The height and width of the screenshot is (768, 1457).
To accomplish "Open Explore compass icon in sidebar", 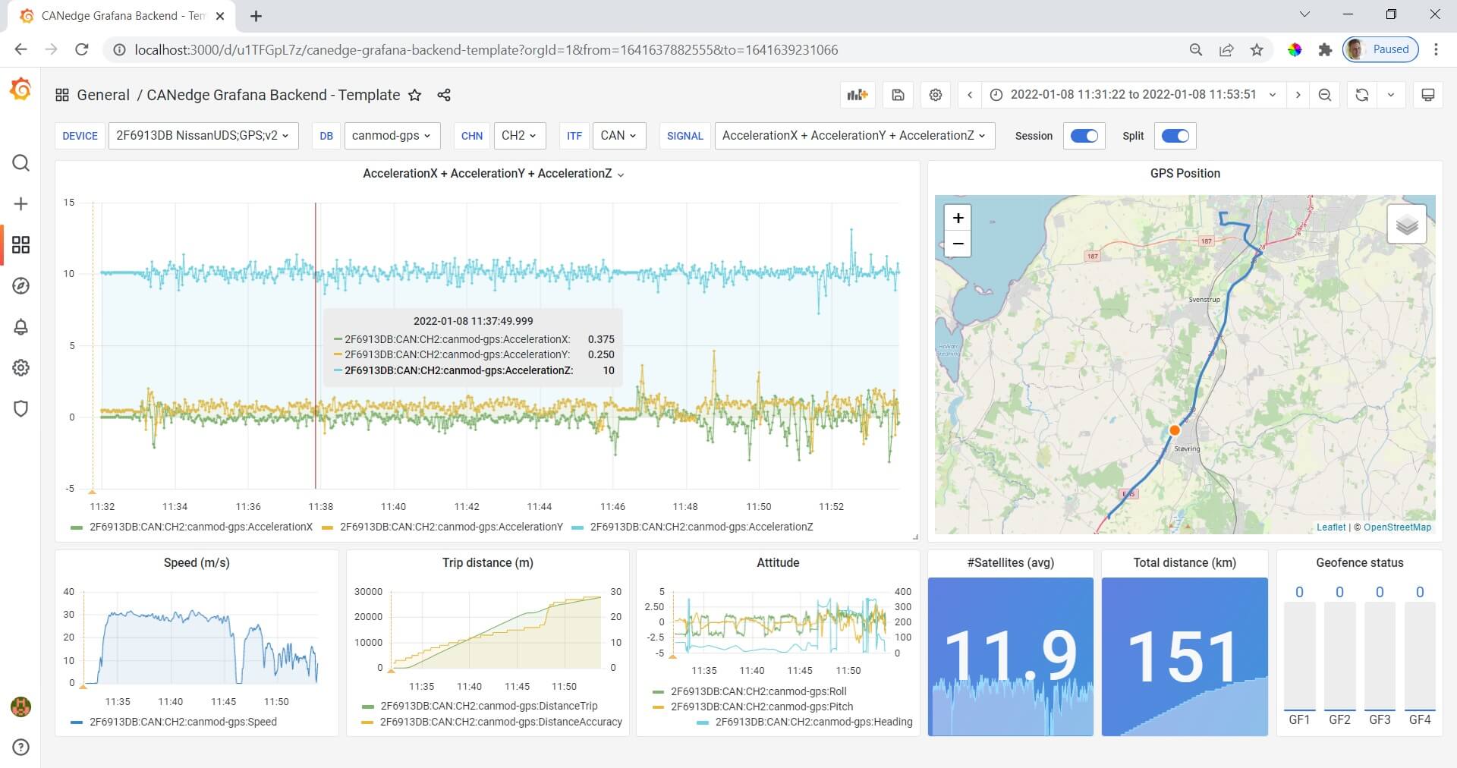I will [20, 286].
